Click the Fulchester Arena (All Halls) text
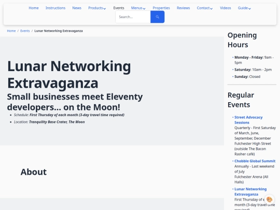This screenshot has height=210, width=280. click(x=251, y=179)
